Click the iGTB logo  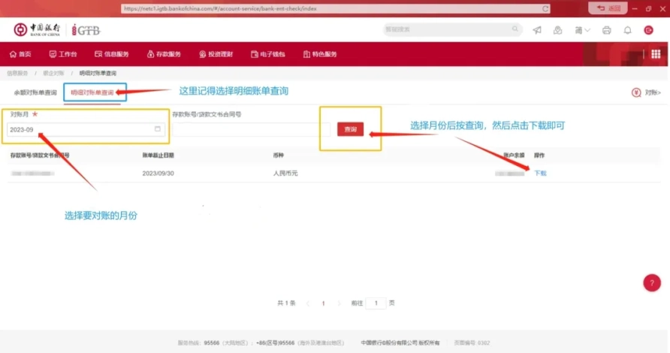pos(86,30)
